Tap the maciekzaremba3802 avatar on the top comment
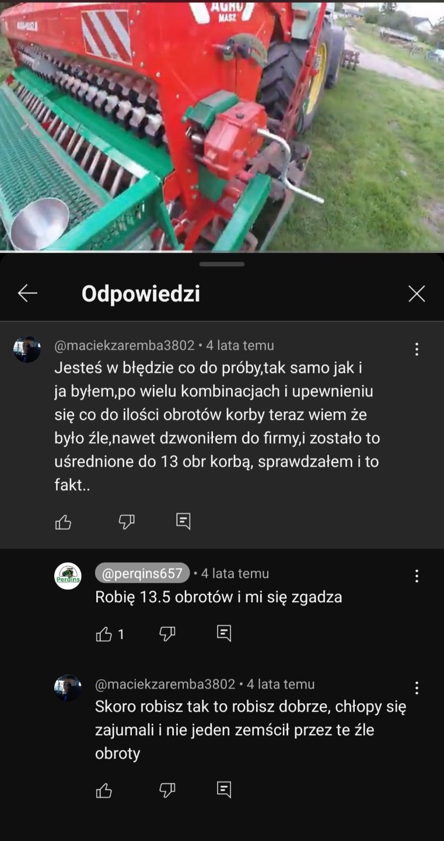 pyautogui.click(x=27, y=350)
